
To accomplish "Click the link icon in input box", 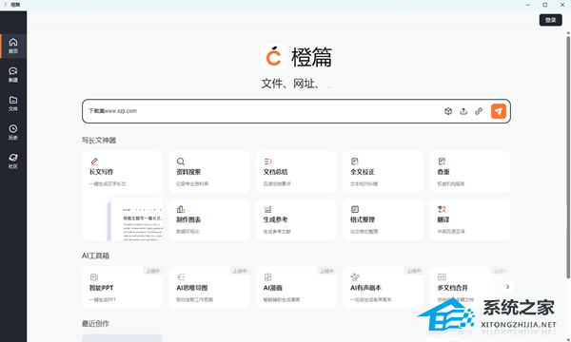I will [x=479, y=111].
